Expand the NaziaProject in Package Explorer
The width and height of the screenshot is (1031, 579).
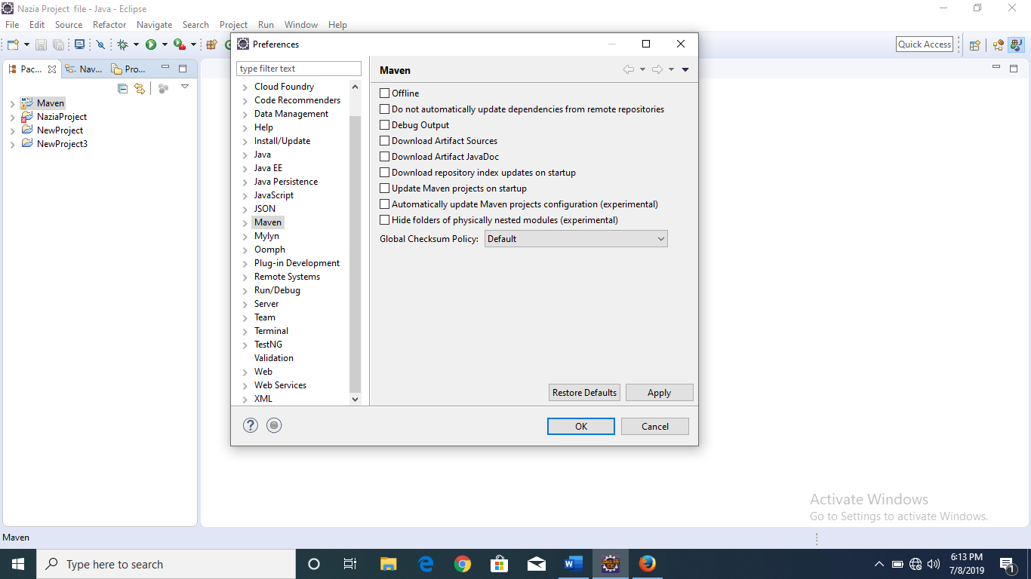[13, 118]
